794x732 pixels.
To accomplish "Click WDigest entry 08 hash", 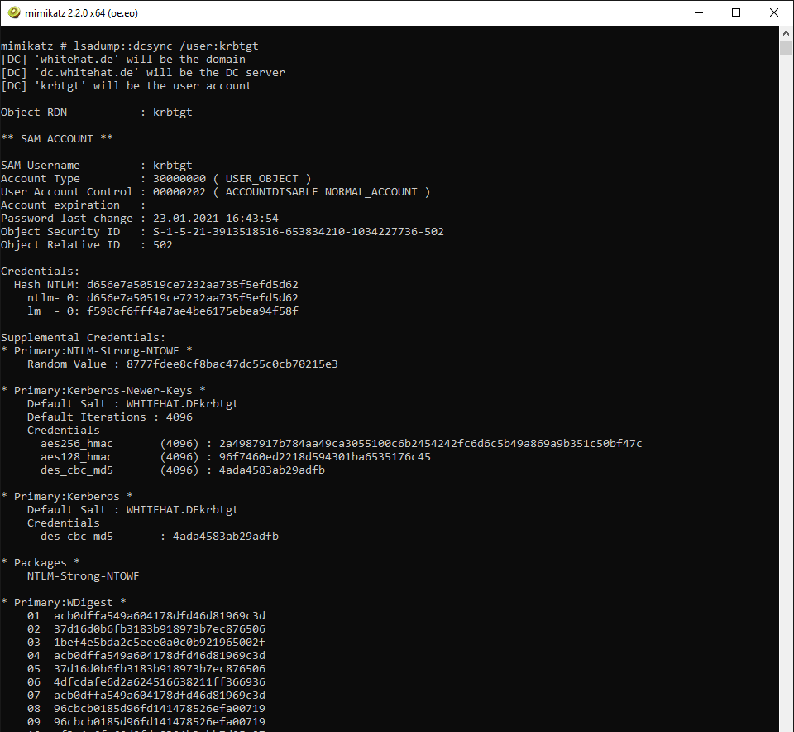I will (x=160, y=708).
